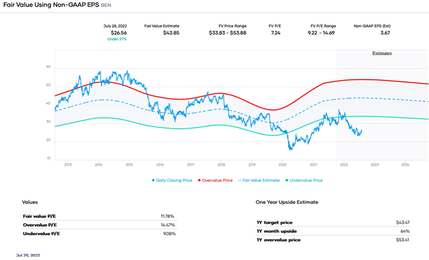
Task: Click the Under 21% green indicator
Action: click(117, 39)
